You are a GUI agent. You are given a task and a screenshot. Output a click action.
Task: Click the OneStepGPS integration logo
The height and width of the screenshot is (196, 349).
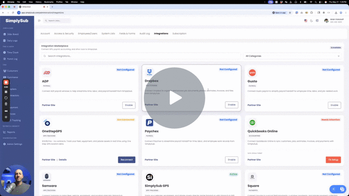coord(47,122)
